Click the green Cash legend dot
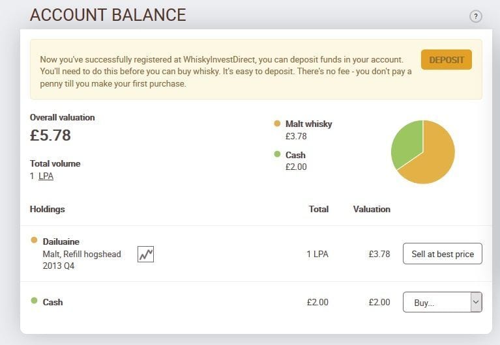 pyautogui.click(x=277, y=154)
